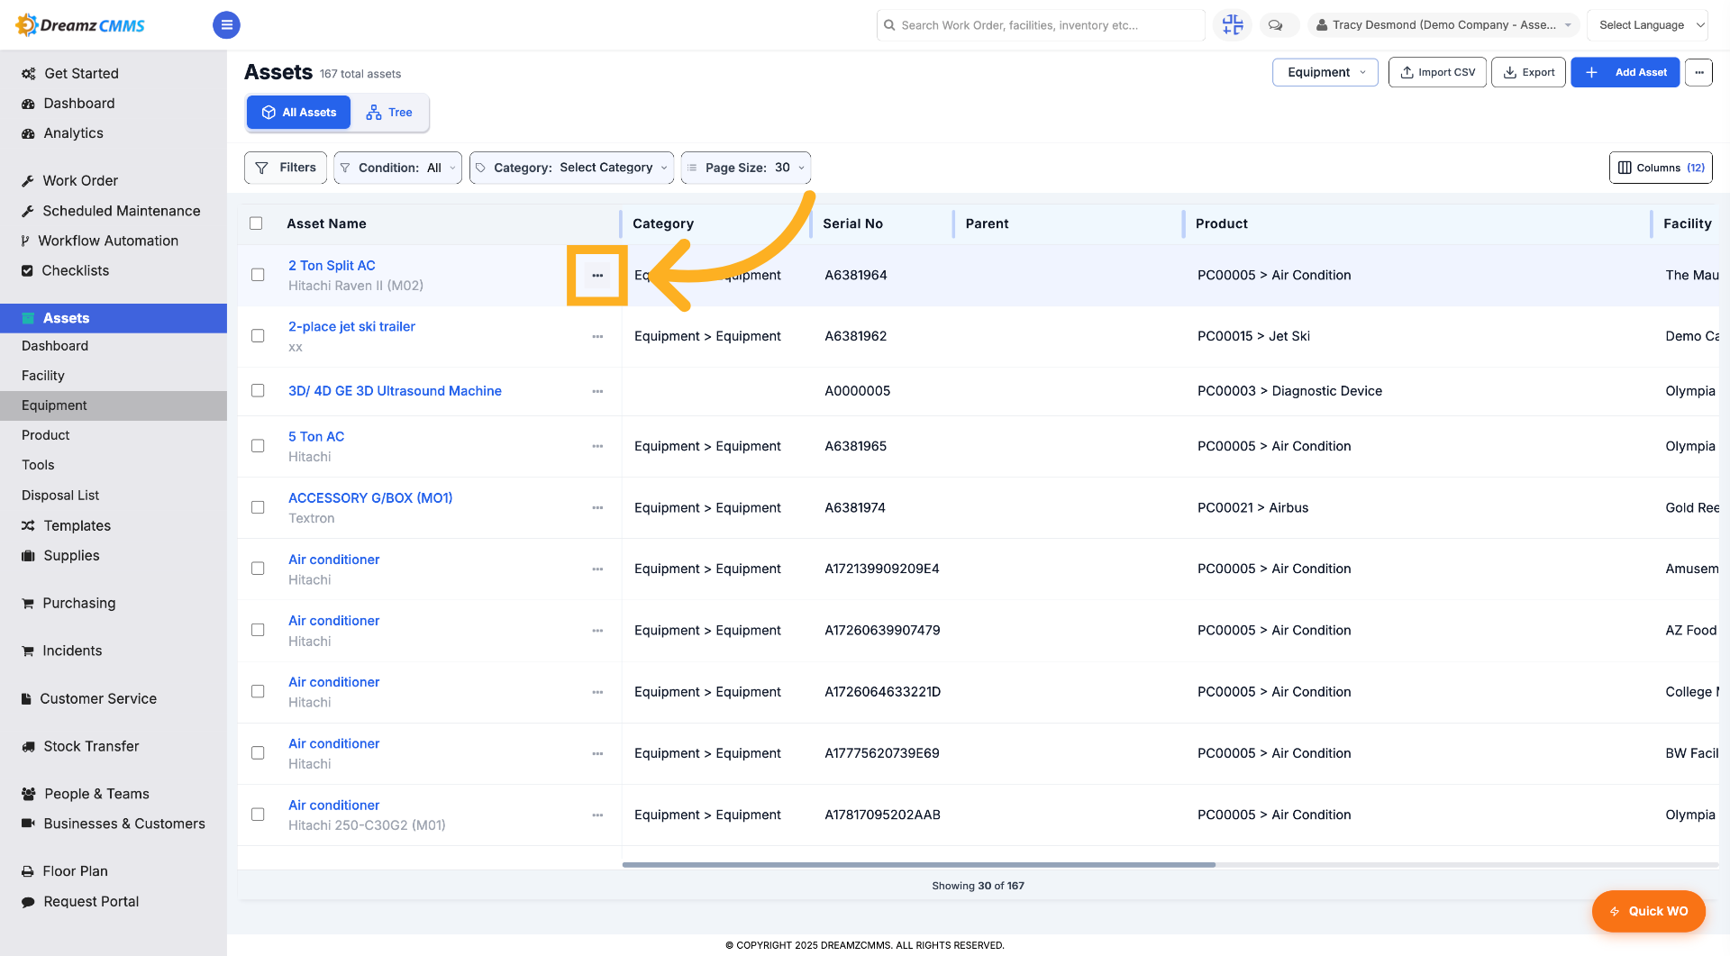Open Floor Plan
Viewport: 1730px width, 956px height.
pyautogui.click(x=75, y=871)
